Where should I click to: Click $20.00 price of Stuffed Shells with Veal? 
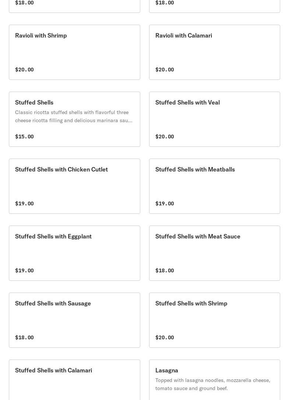pyautogui.click(x=165, y=137)
